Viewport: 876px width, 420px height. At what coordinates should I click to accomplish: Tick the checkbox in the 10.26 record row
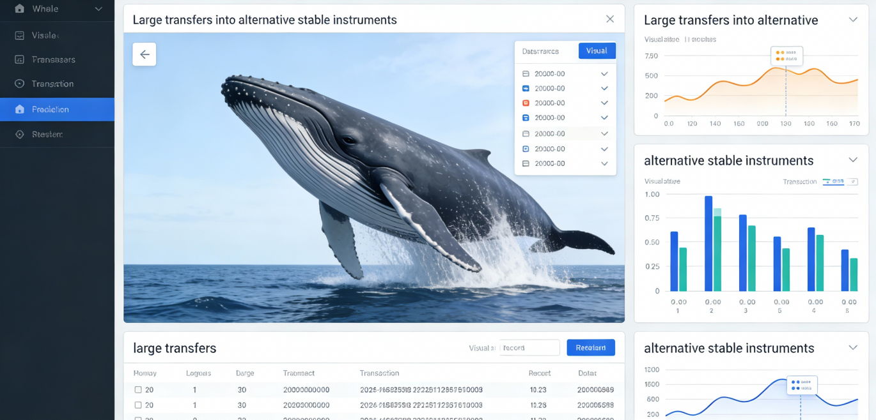(138, 405)
